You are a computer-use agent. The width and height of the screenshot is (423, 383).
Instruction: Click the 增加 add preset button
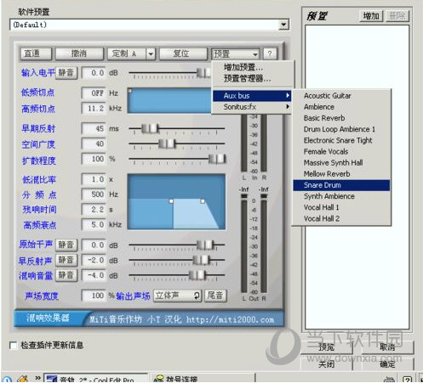pyautogui.click(x=371, y=16)
